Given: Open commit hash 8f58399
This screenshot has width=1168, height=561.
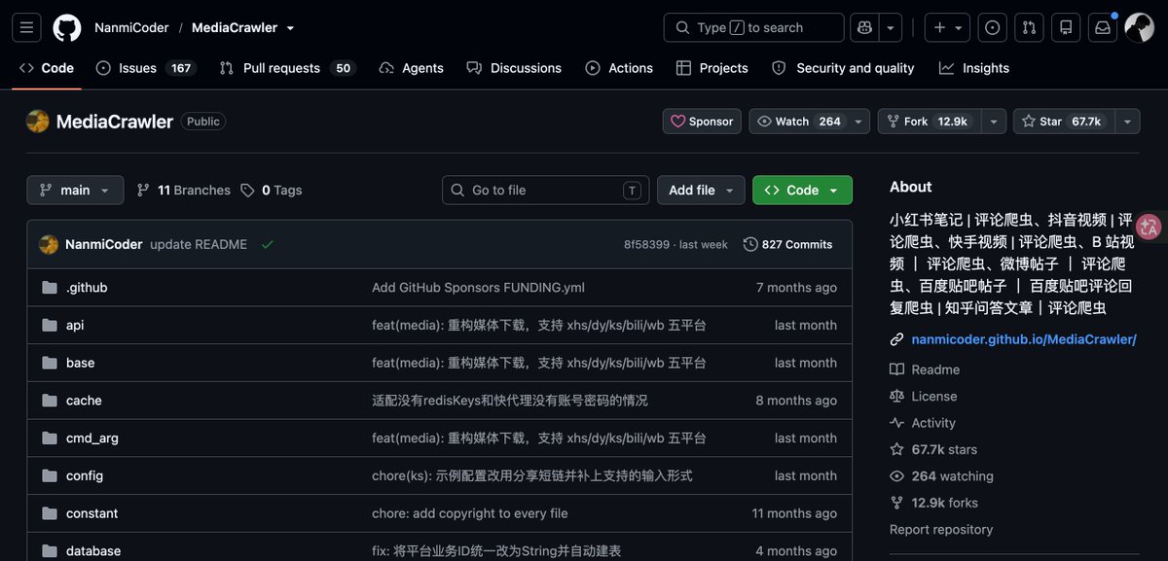Looking at the screenshot, I should [x=646, y=245].
